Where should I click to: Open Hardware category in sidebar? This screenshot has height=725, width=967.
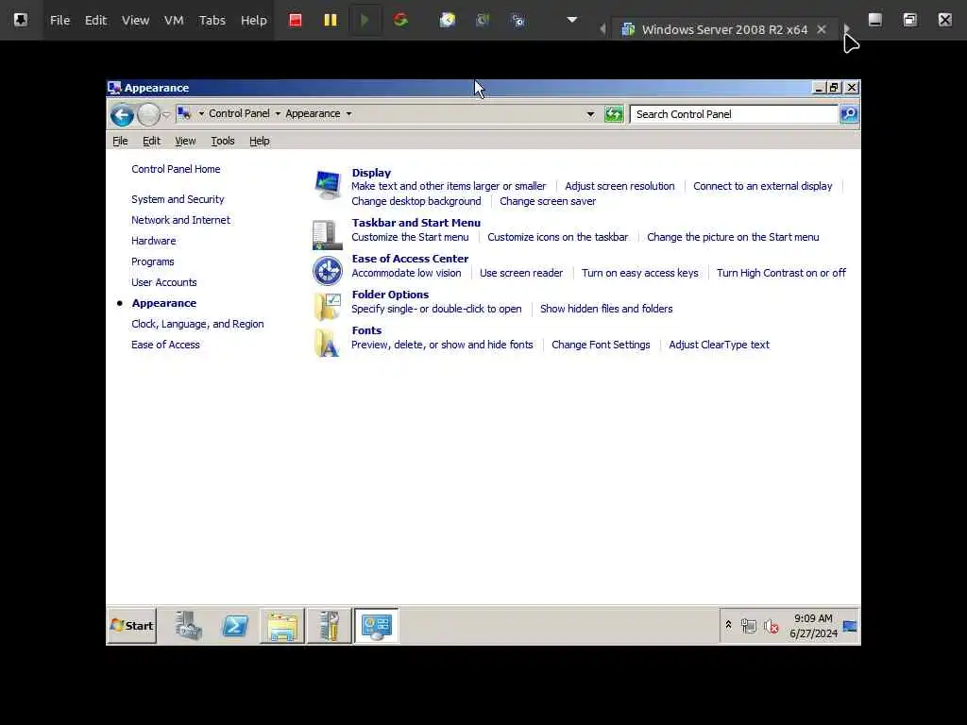(x=154, y=241)
